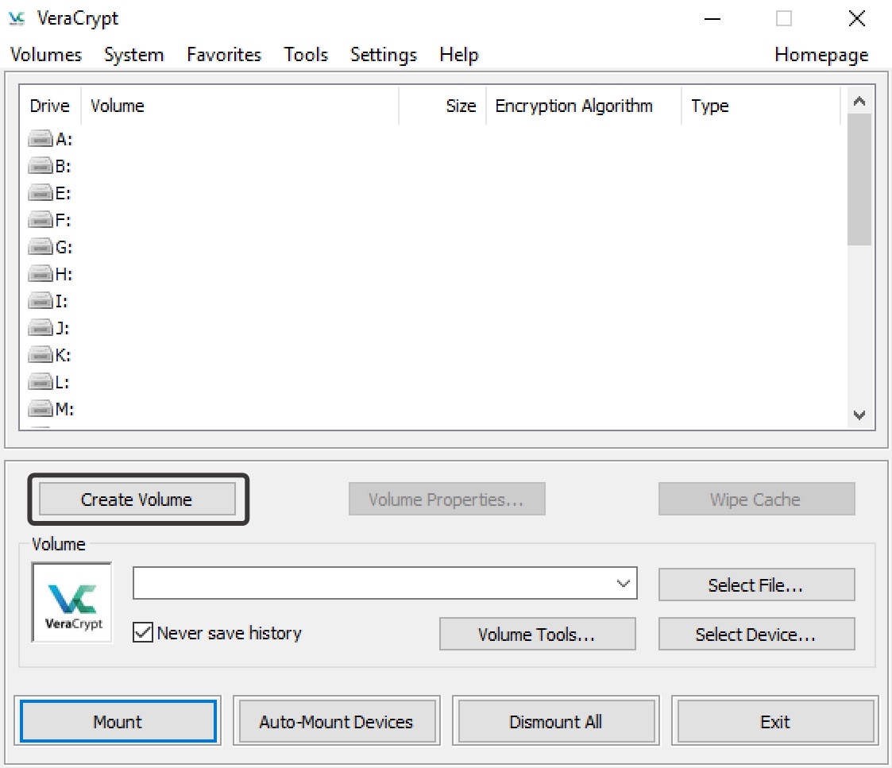Close the VeraCrypt window
The height and width of the screenshot is (768, 892).
tap(857, 19)
